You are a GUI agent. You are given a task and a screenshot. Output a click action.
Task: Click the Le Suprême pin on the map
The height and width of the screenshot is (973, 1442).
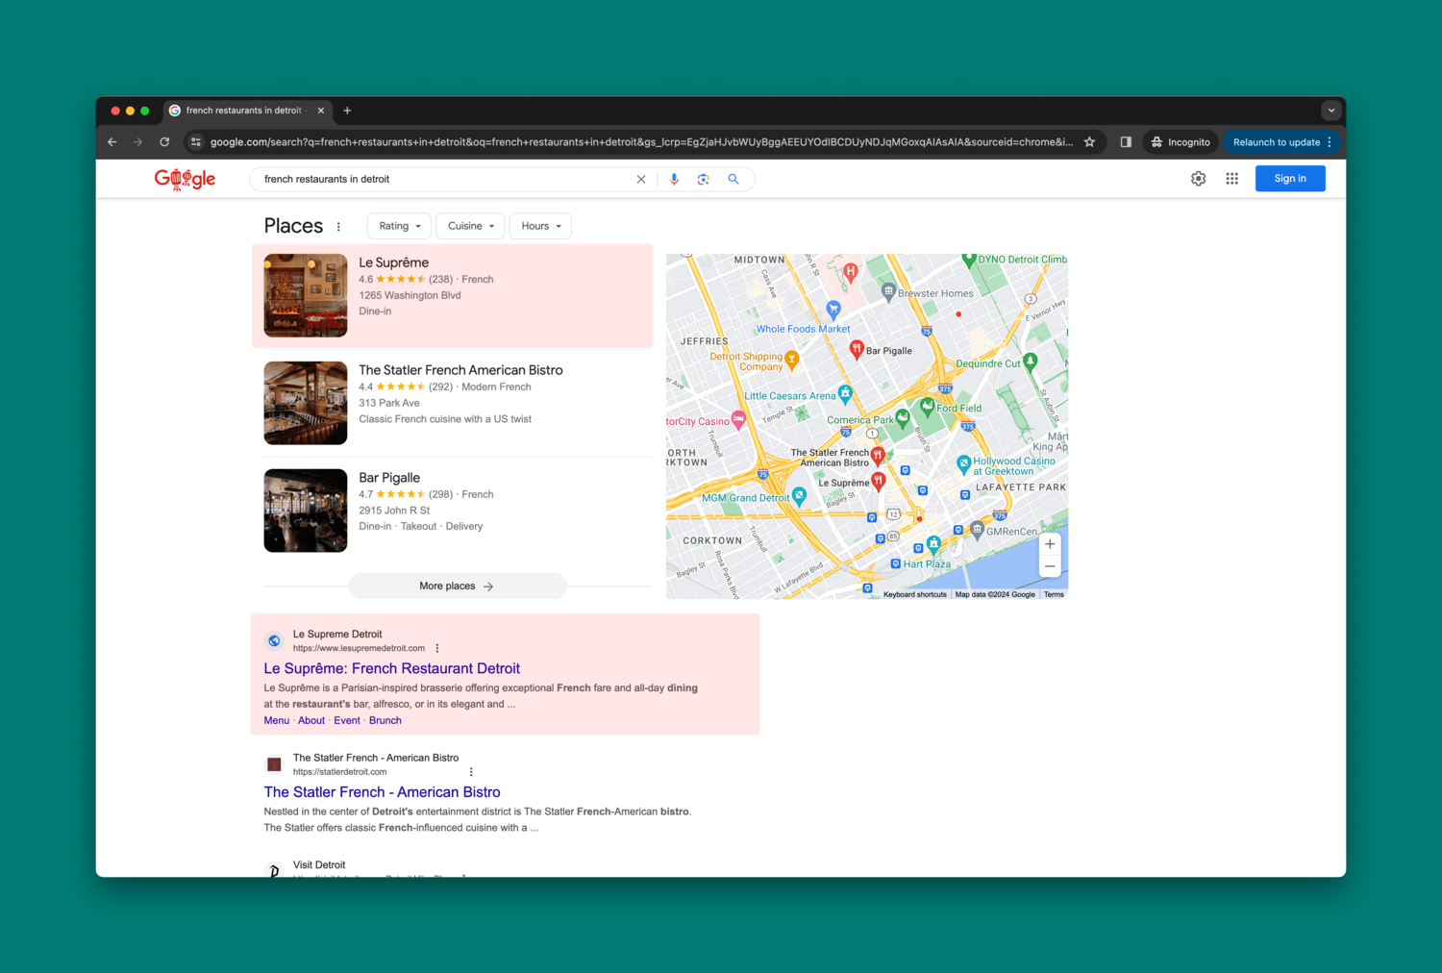[x=878, y=482]
